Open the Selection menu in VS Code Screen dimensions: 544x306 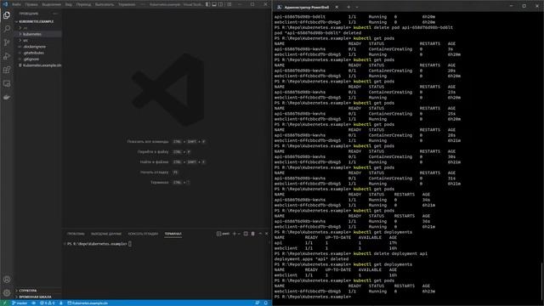[51, 4]
